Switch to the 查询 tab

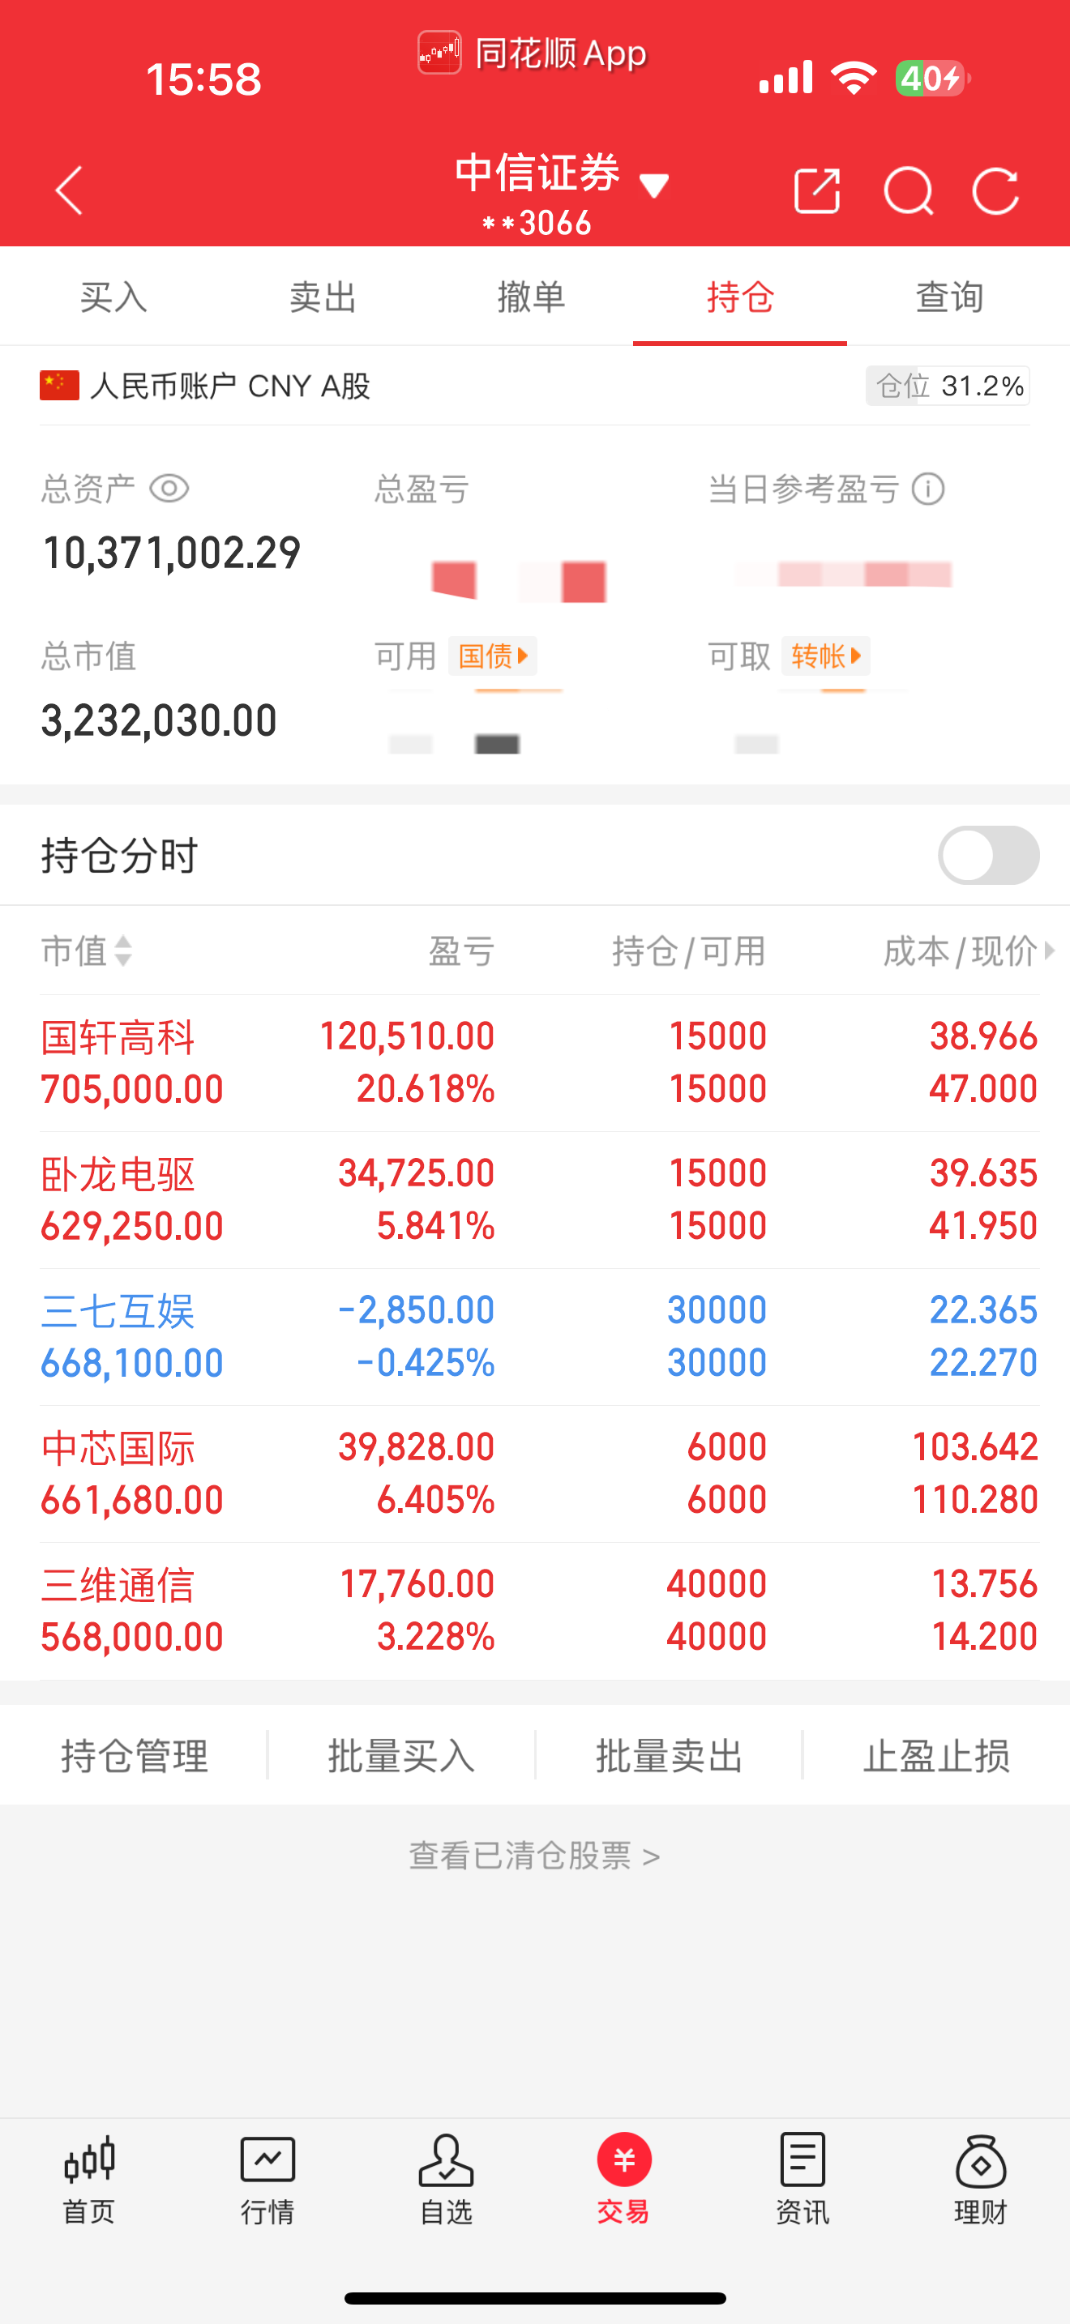coord(949,297)
